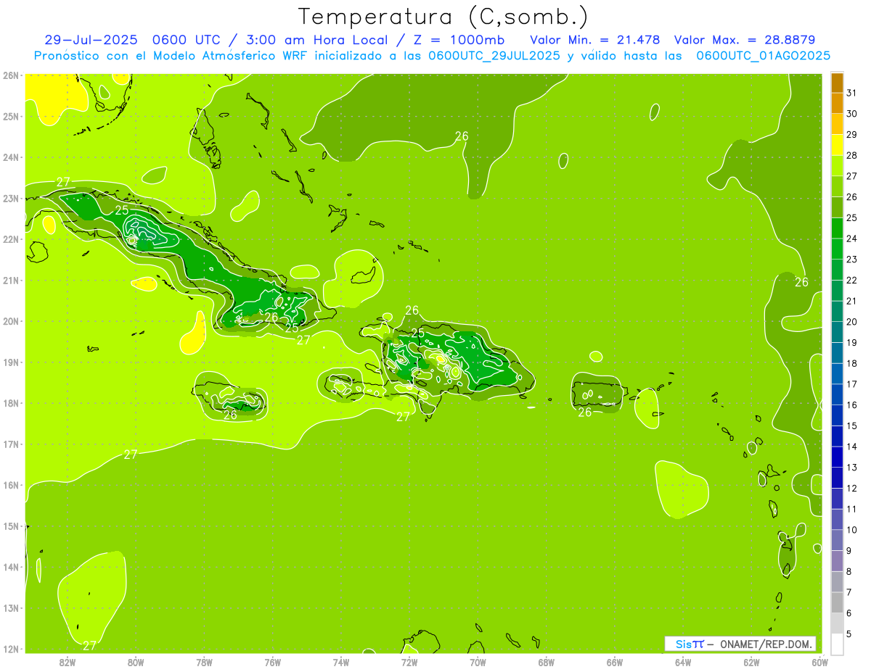Click the '26' contour label near the 21N eastern edge
Screen dimensions: 871x672
click(801, 282)
